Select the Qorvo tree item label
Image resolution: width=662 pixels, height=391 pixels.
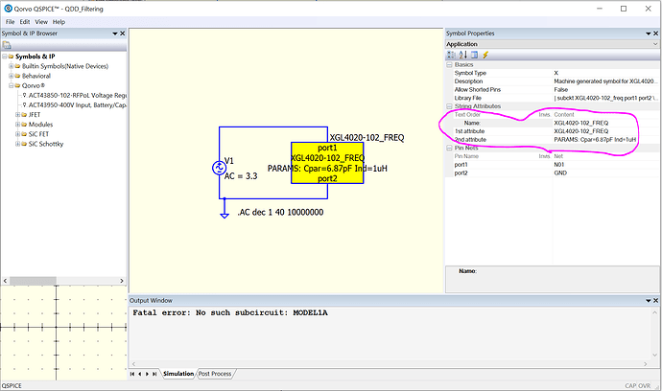tap(34, 85)
